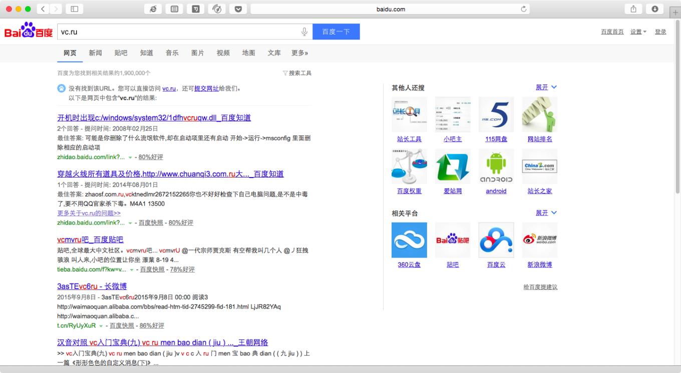Click 更多关于vc.ru的问题>> link
The image size is (681, 373).
89,213
